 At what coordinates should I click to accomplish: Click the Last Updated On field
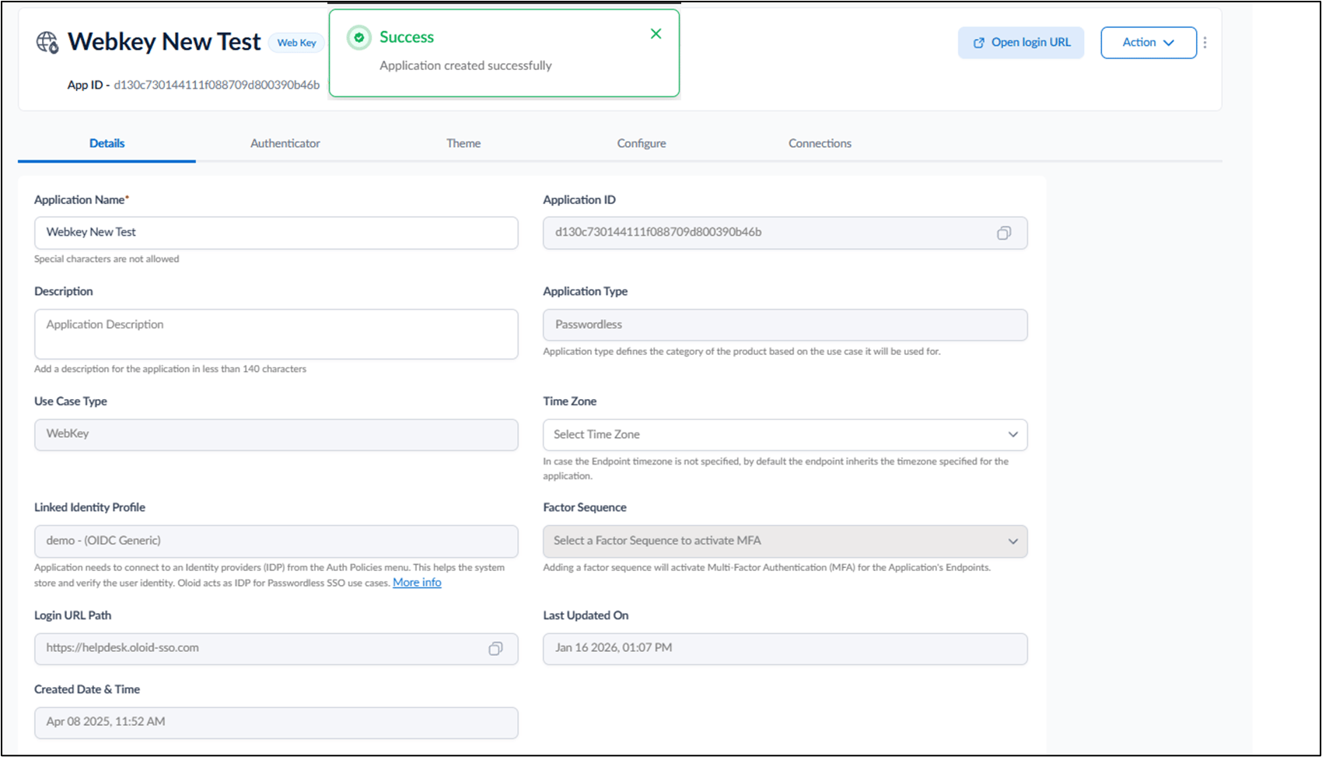(785, 648)
